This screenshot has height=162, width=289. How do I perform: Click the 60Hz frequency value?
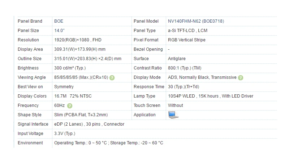(59, 105)
